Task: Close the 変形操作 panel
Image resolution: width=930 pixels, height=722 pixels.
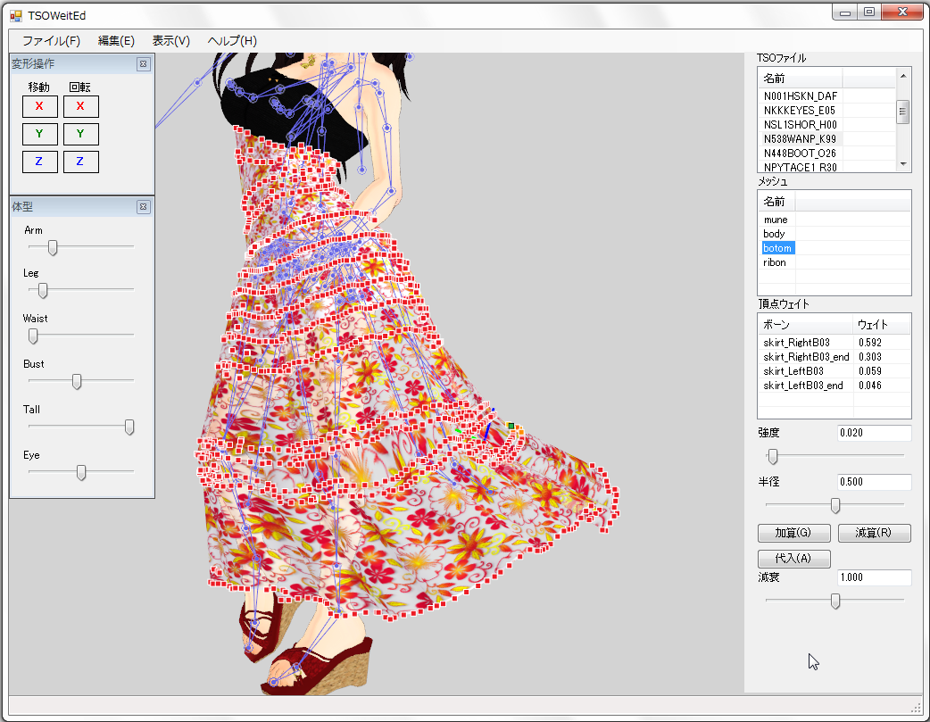Action: point(143,64)
